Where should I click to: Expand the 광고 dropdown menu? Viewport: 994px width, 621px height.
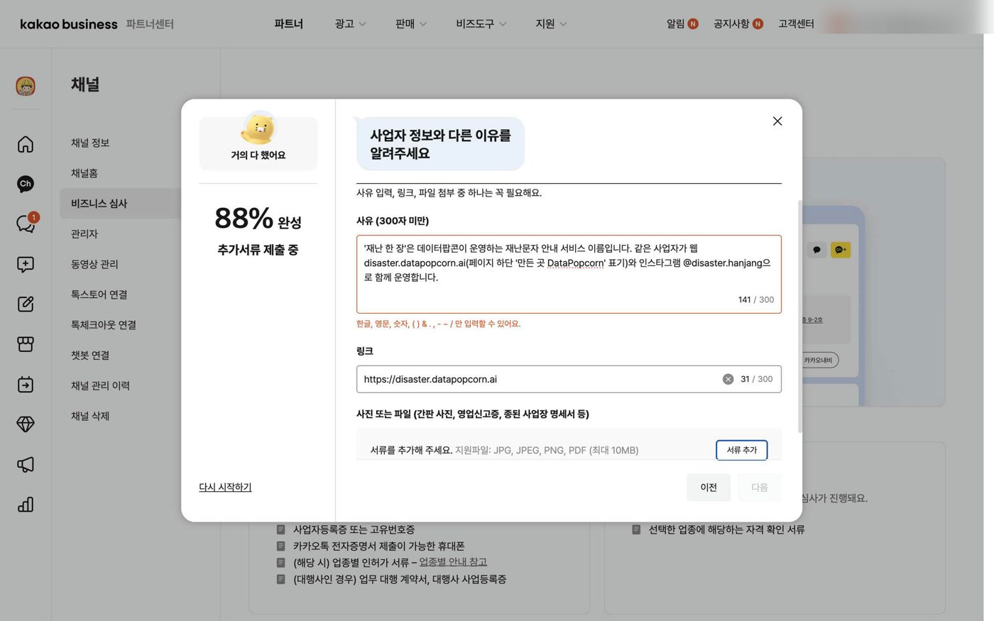point(350,24)
